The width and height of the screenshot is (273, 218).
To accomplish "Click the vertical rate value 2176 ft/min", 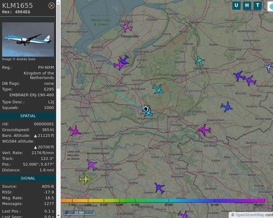I will click(43, 153).
